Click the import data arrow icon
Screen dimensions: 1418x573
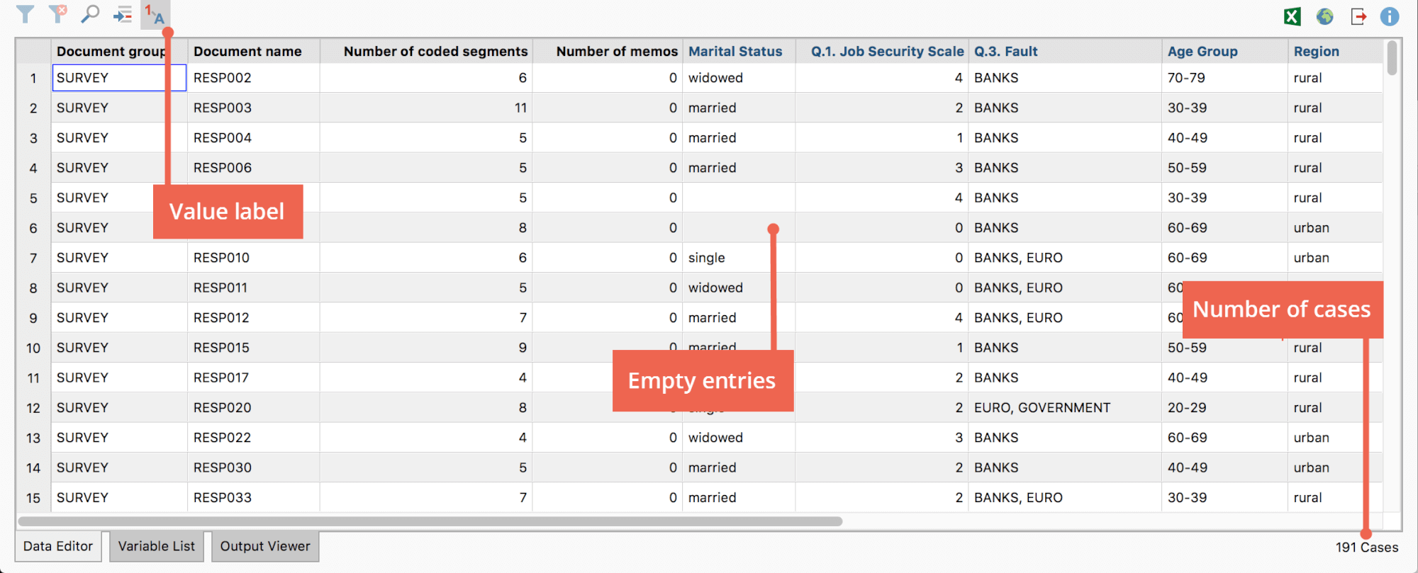point(123,15)
